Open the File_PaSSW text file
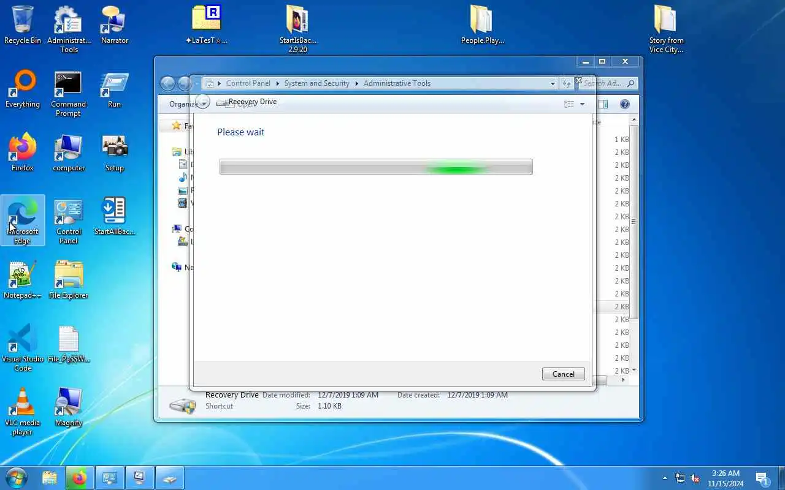 tap(69, 344)
